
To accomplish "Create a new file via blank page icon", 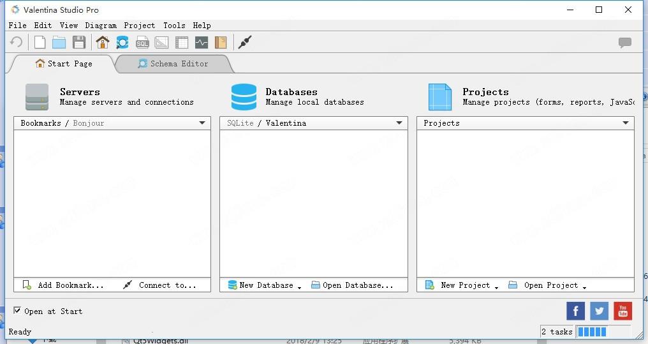I will [x=40, y=42].
